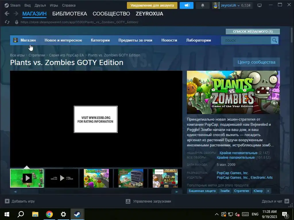
Task: Click Серия игр PopCap EA breadcrumb
Action: click(66, 55)
